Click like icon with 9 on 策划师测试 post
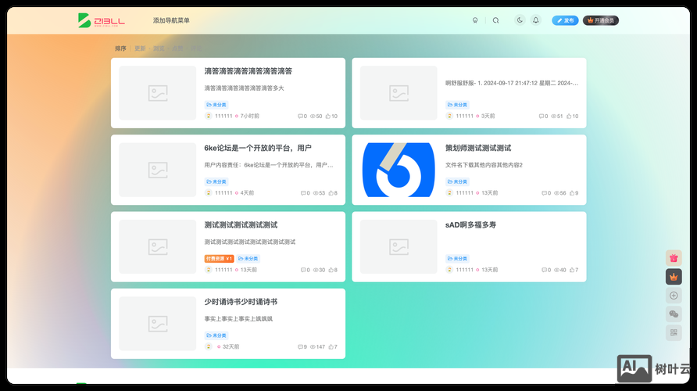 coord(572,193)
